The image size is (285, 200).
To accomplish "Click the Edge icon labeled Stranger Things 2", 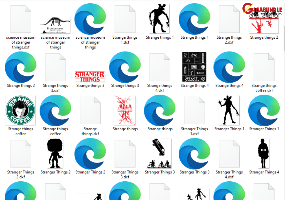I will (x=90, y=154).
